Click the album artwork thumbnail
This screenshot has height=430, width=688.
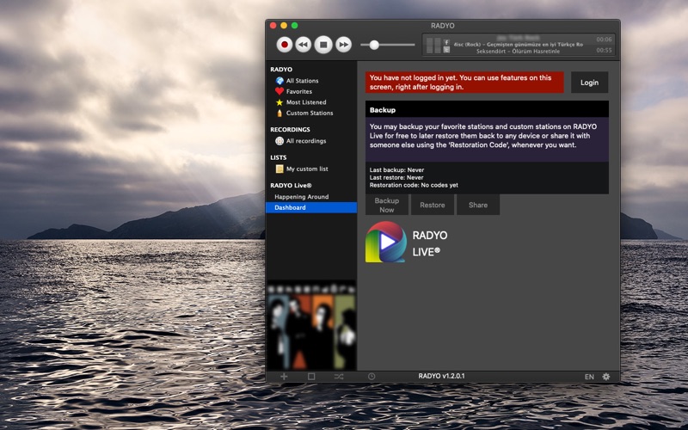click(x=311, y=326)
